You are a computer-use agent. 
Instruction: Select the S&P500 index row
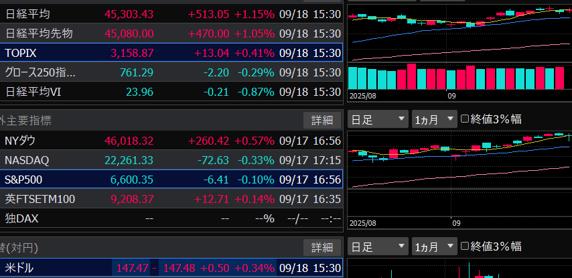[x=171, y=180]
